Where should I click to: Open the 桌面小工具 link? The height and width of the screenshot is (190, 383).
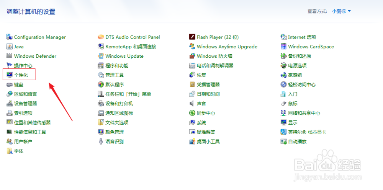(x=208, y=141)
